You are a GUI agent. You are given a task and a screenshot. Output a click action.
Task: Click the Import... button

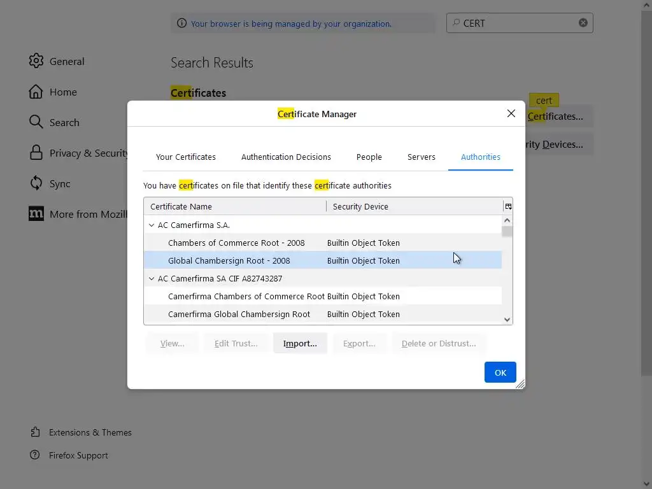[x=300, y=343]
